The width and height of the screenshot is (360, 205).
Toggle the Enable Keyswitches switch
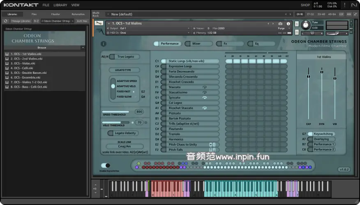point(105,165)
